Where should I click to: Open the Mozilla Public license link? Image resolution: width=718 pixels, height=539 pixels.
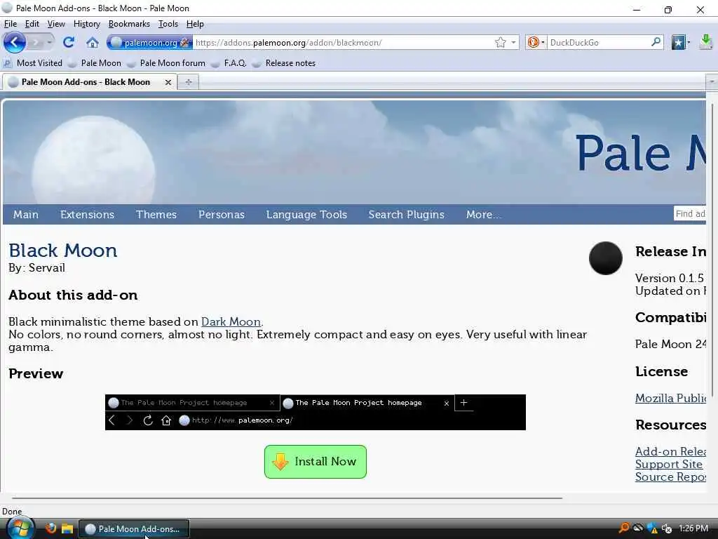click(x=670, y=399)
